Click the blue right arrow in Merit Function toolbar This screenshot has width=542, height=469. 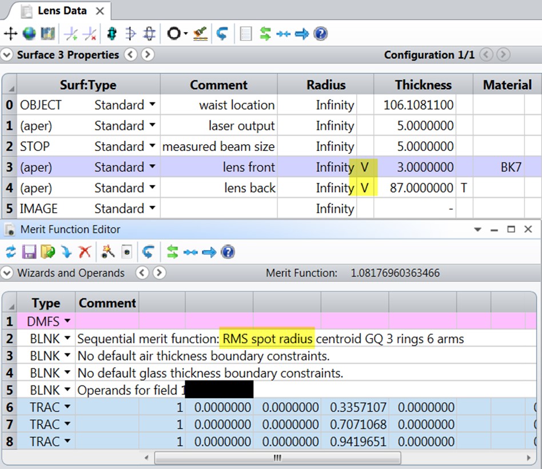209,252
